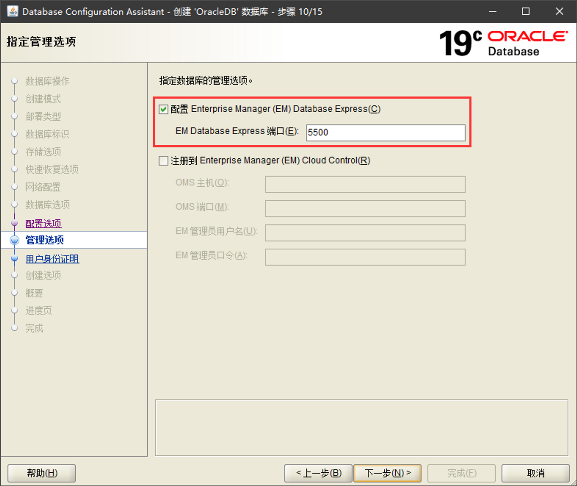The width and height of the screenshot is (577, 486).
Task: Uncheck 配置 Enterprise Manager Database Express
Action: pyautogui.click(x=163, y=109)
